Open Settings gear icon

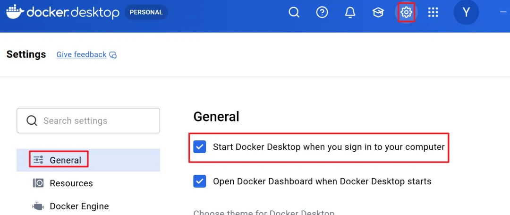(406, 13)
